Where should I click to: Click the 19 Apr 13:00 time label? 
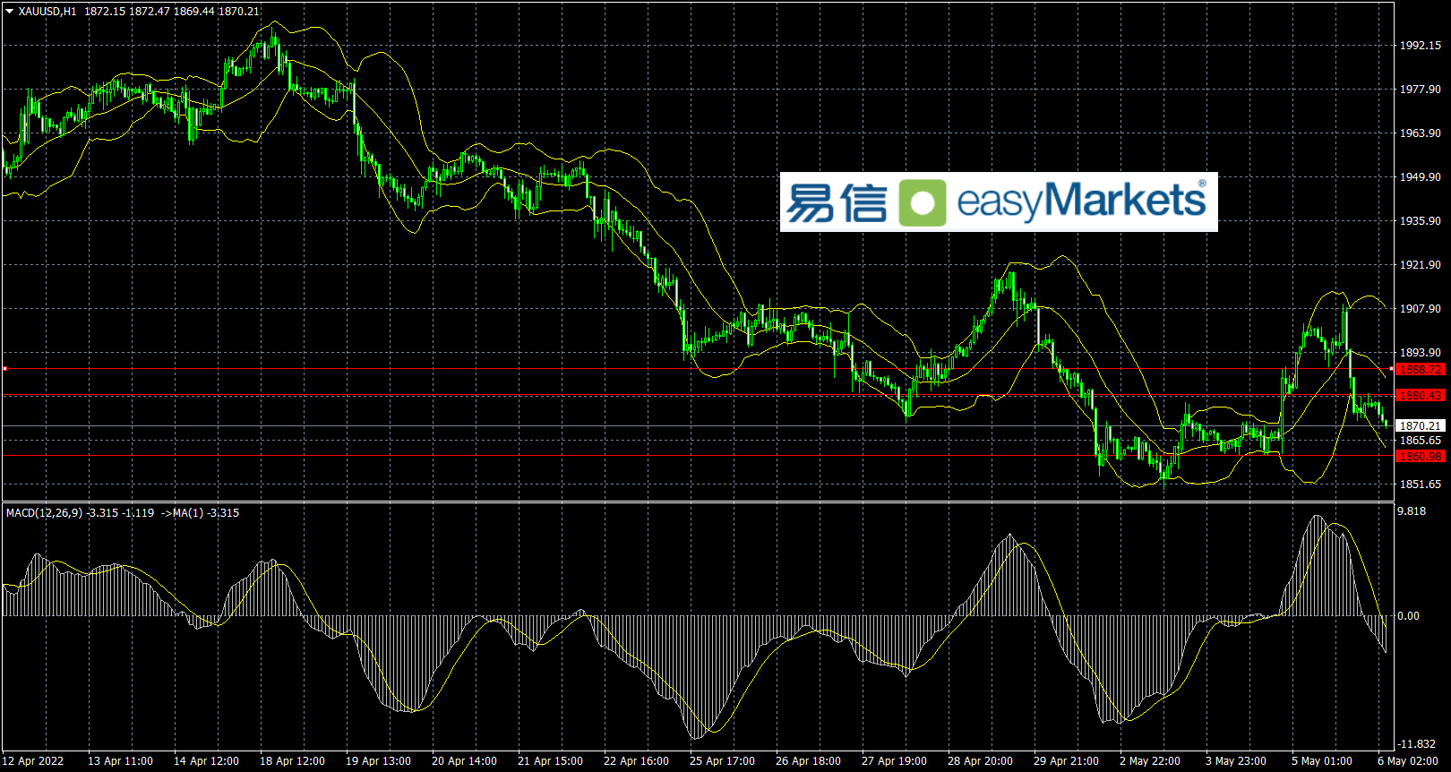(378, 761)
